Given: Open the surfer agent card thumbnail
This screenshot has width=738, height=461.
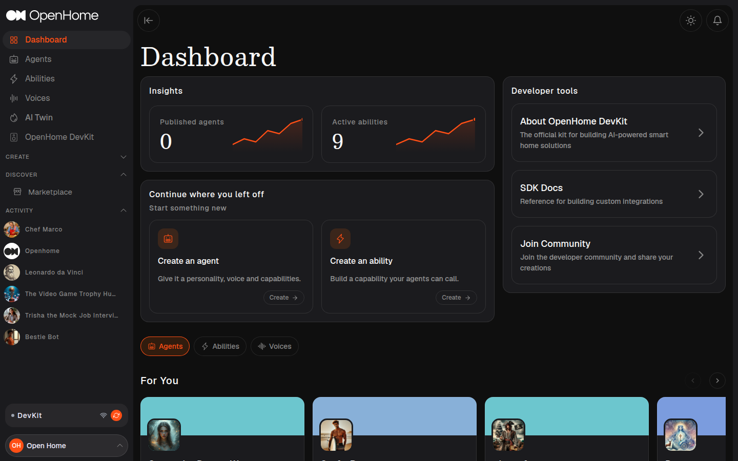Looking at the screenshot, I should [336, 435].
